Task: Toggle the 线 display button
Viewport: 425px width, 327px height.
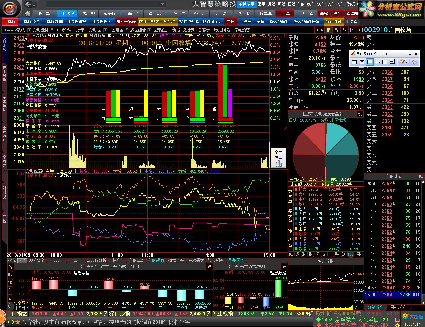Action: click(344, 30)
